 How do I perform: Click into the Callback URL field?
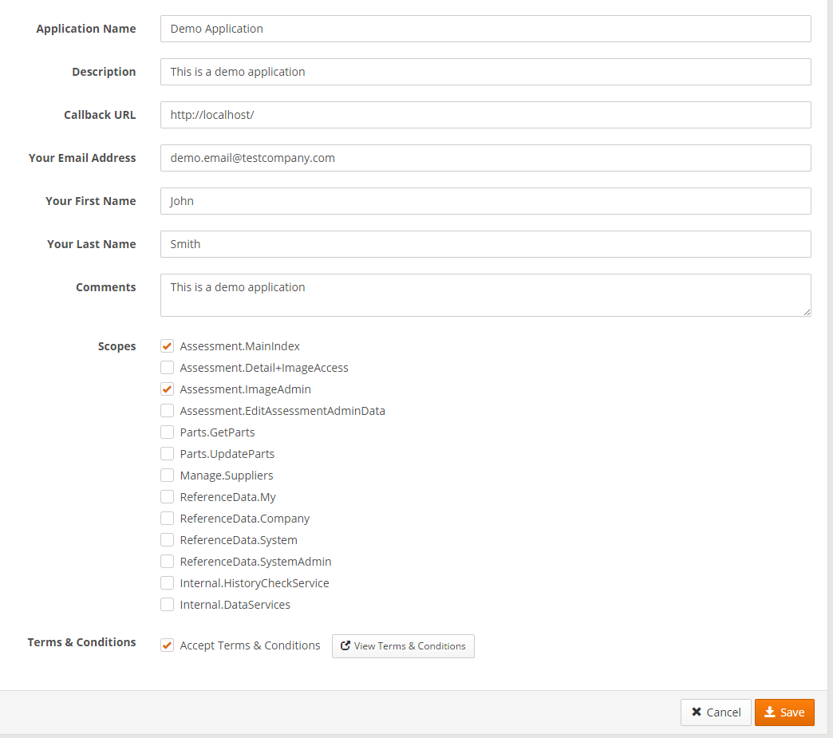click(486, 115)
